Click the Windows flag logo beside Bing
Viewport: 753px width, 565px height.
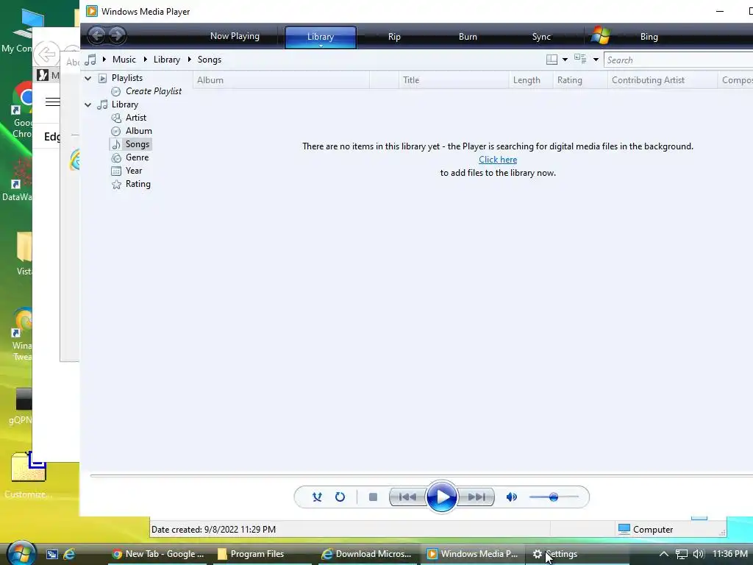click(x=600, y=35)
